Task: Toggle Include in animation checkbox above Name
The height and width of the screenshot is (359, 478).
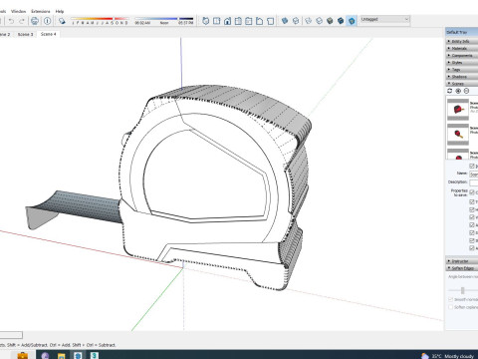Action: [472, 166]
